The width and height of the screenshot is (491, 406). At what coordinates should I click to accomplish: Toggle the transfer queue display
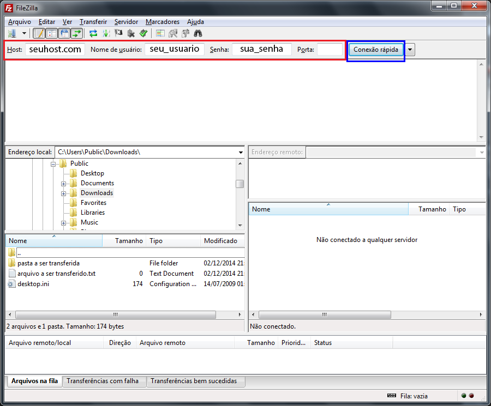point(77,33)
